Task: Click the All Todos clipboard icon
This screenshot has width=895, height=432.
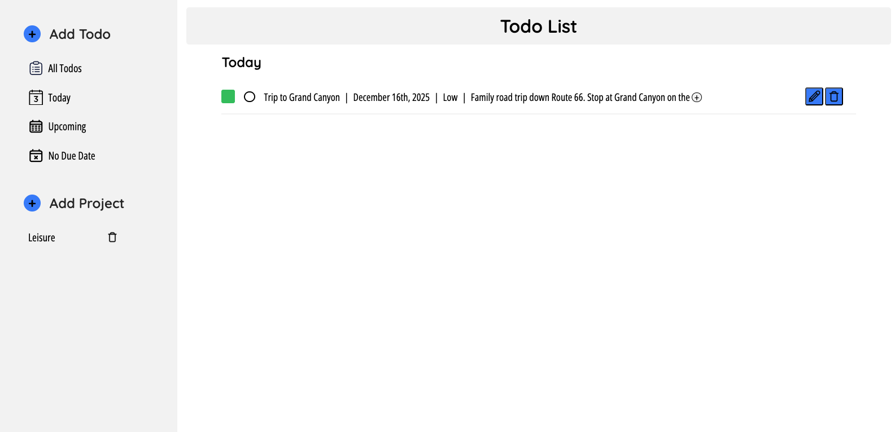Action: [36, 68]
